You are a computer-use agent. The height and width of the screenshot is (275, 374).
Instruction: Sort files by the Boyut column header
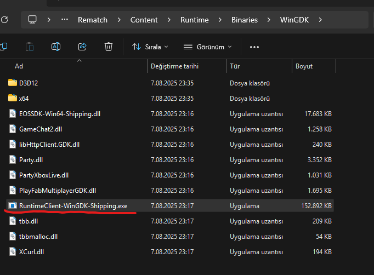click(x=304, y=66)
